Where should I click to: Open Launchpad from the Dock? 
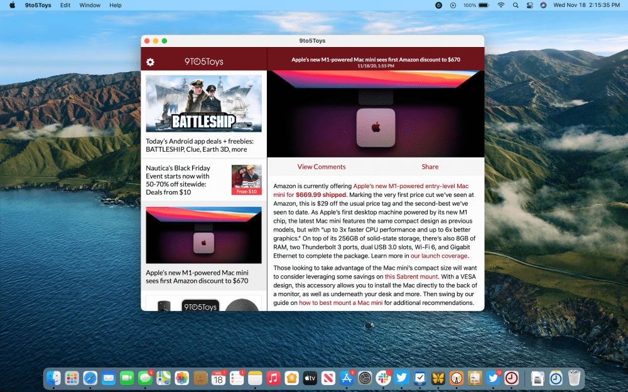coord(72,378)
